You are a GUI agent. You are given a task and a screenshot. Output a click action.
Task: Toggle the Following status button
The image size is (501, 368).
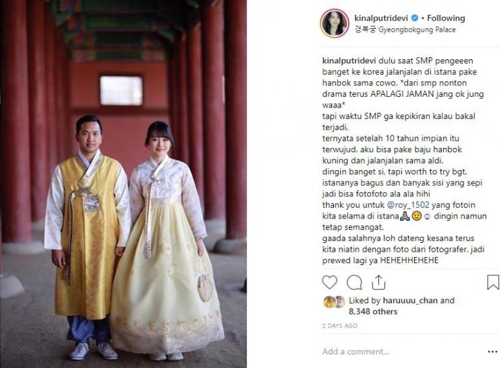(x=446, y=18)
